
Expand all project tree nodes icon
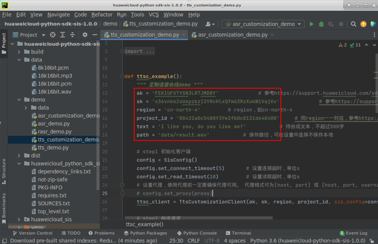62,35
